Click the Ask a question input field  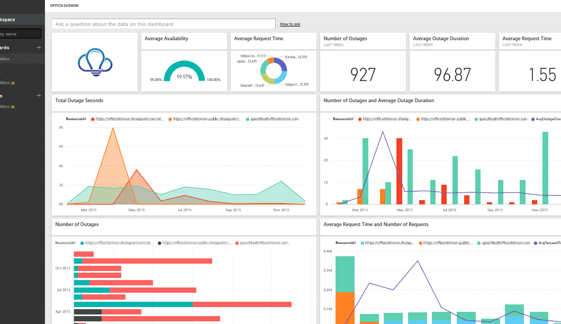(164, 24)
